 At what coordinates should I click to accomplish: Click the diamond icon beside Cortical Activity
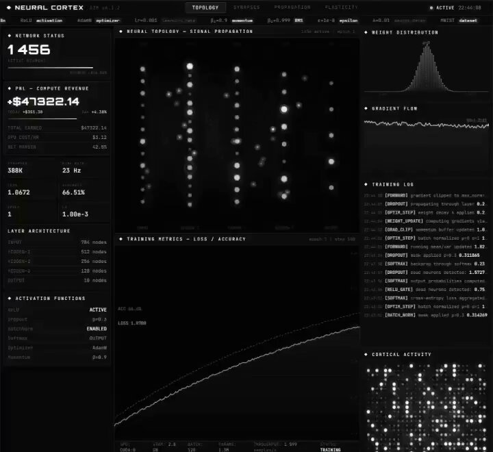(366, 355)
